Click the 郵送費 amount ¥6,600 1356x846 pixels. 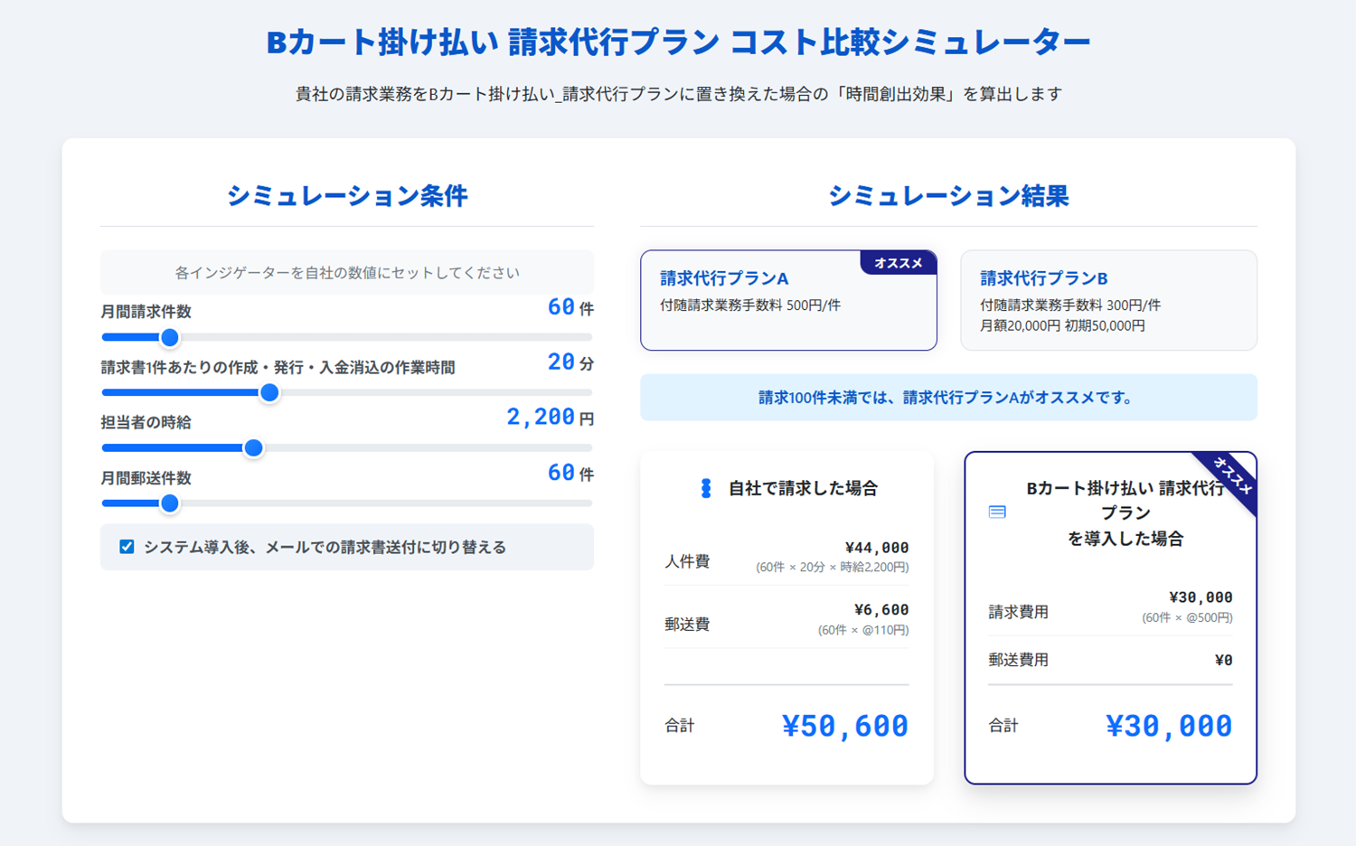click(880, 610)
